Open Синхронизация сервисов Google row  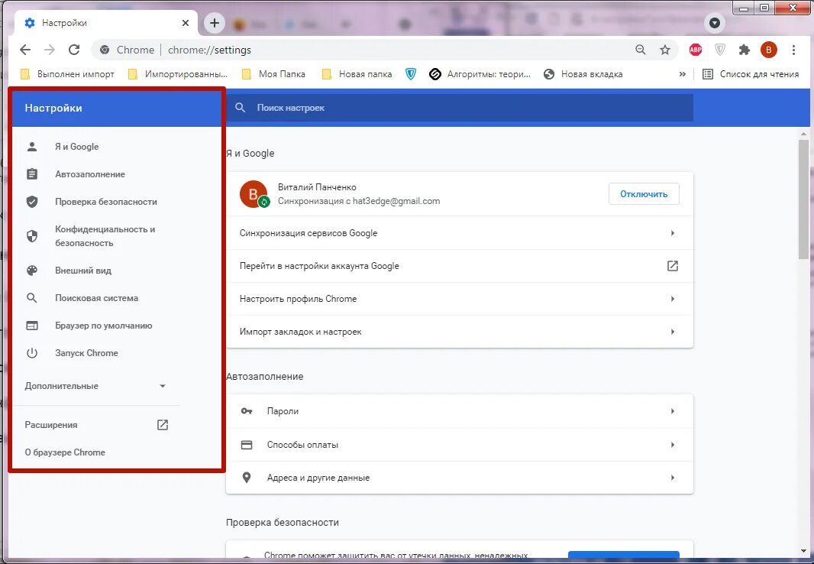(x=460, y=233)
